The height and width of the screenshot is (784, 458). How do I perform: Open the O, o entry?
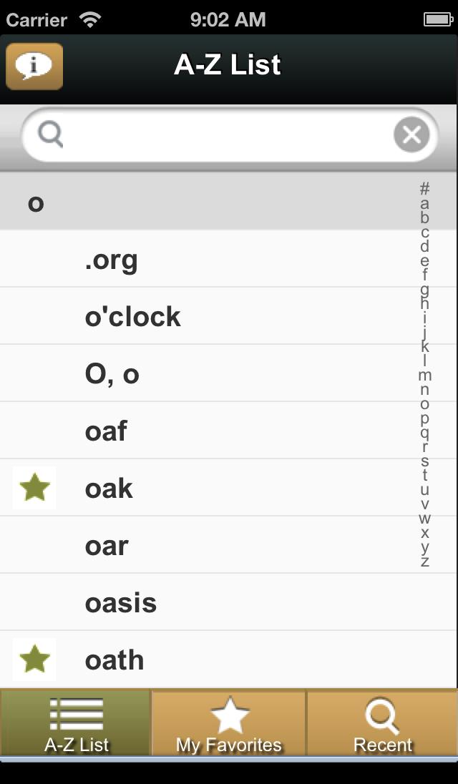pyautogui.click(x=112, y=374)
